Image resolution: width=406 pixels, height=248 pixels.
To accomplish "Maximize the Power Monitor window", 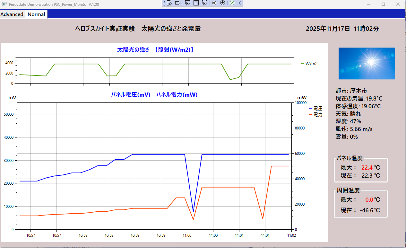I will point(383,4).
